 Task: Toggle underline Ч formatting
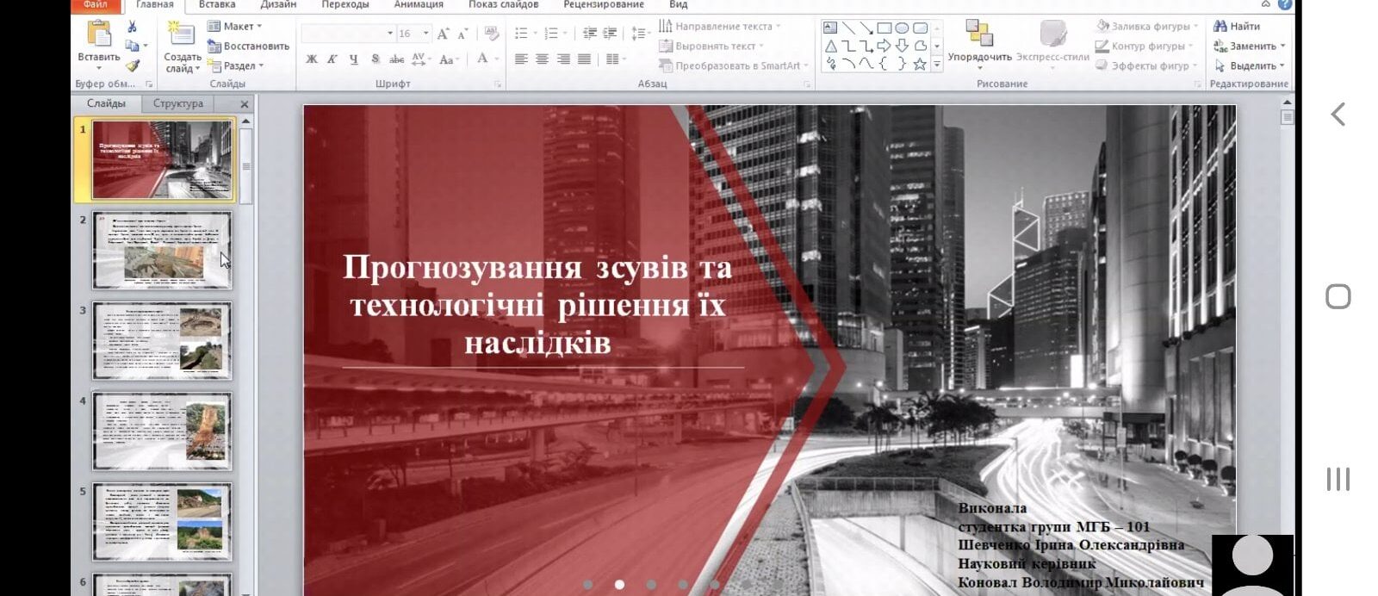[x=354, y=59]
